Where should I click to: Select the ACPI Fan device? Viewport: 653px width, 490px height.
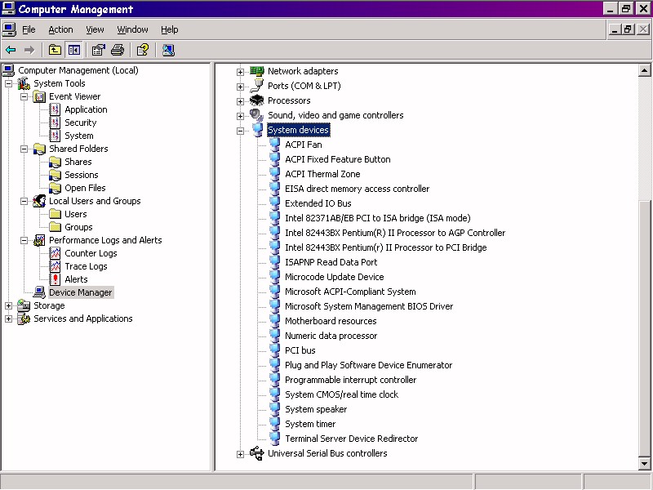(x=303, y=145)
